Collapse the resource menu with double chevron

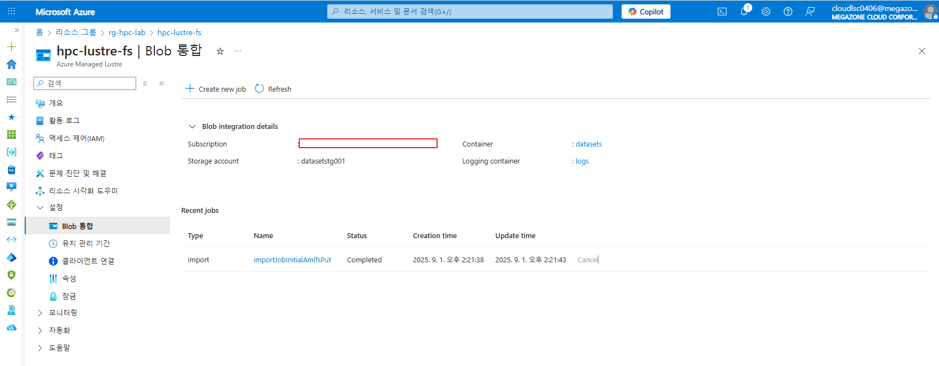[161, 83]
